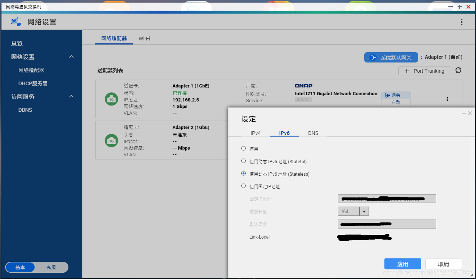
Task: Click the system default gateway button
Action: pos(391,57)
